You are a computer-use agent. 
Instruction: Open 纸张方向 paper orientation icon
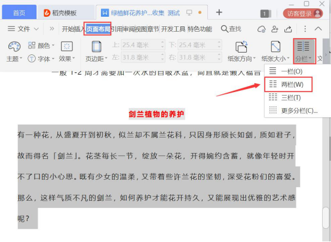[241, 47]
